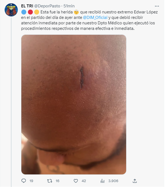This screenshot has width=165, height=187.
Task: Click the red circle emoji
Action: [30, 12]
